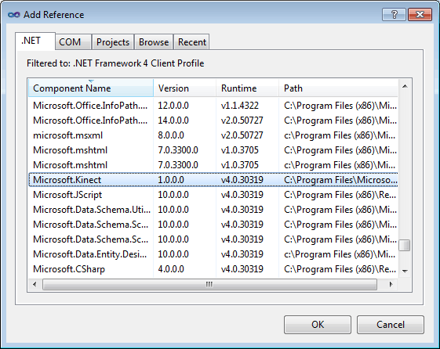Select the Microsoft.JScript component row

(213, 195)
